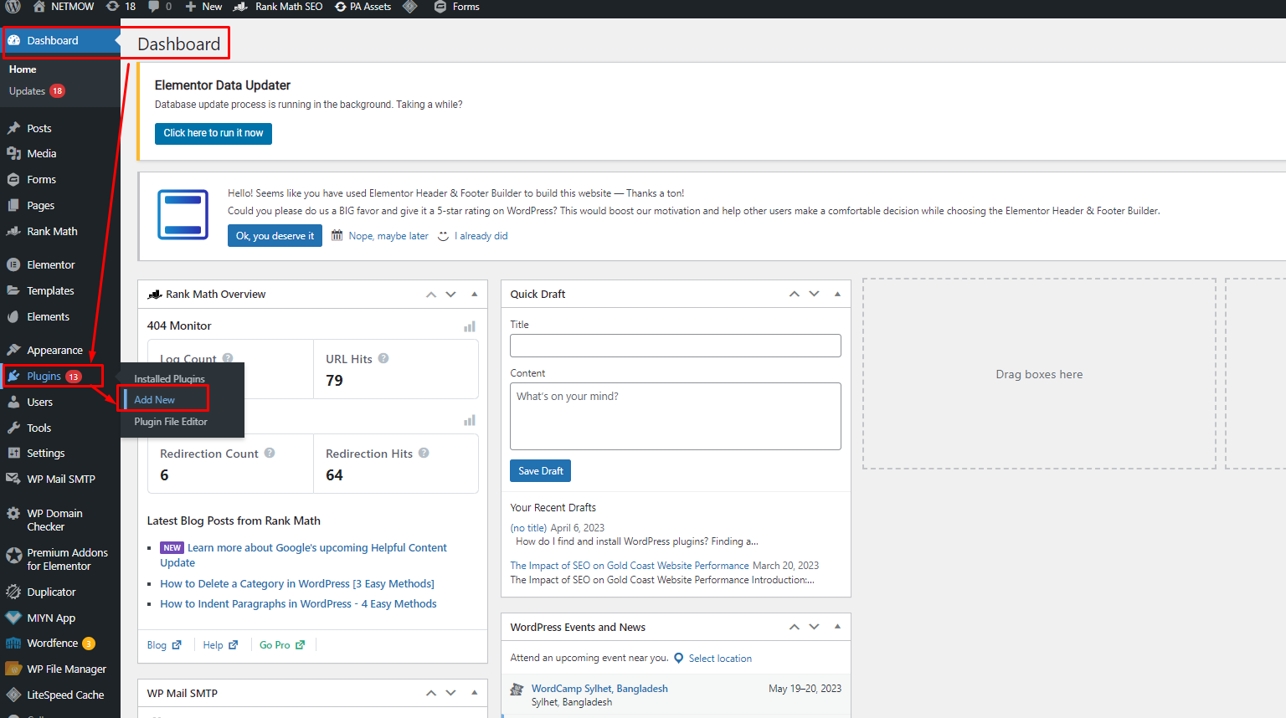Select Add New in Plugins submenu
The height and width of the screenshot is (718, 1286).
point(155,400)
